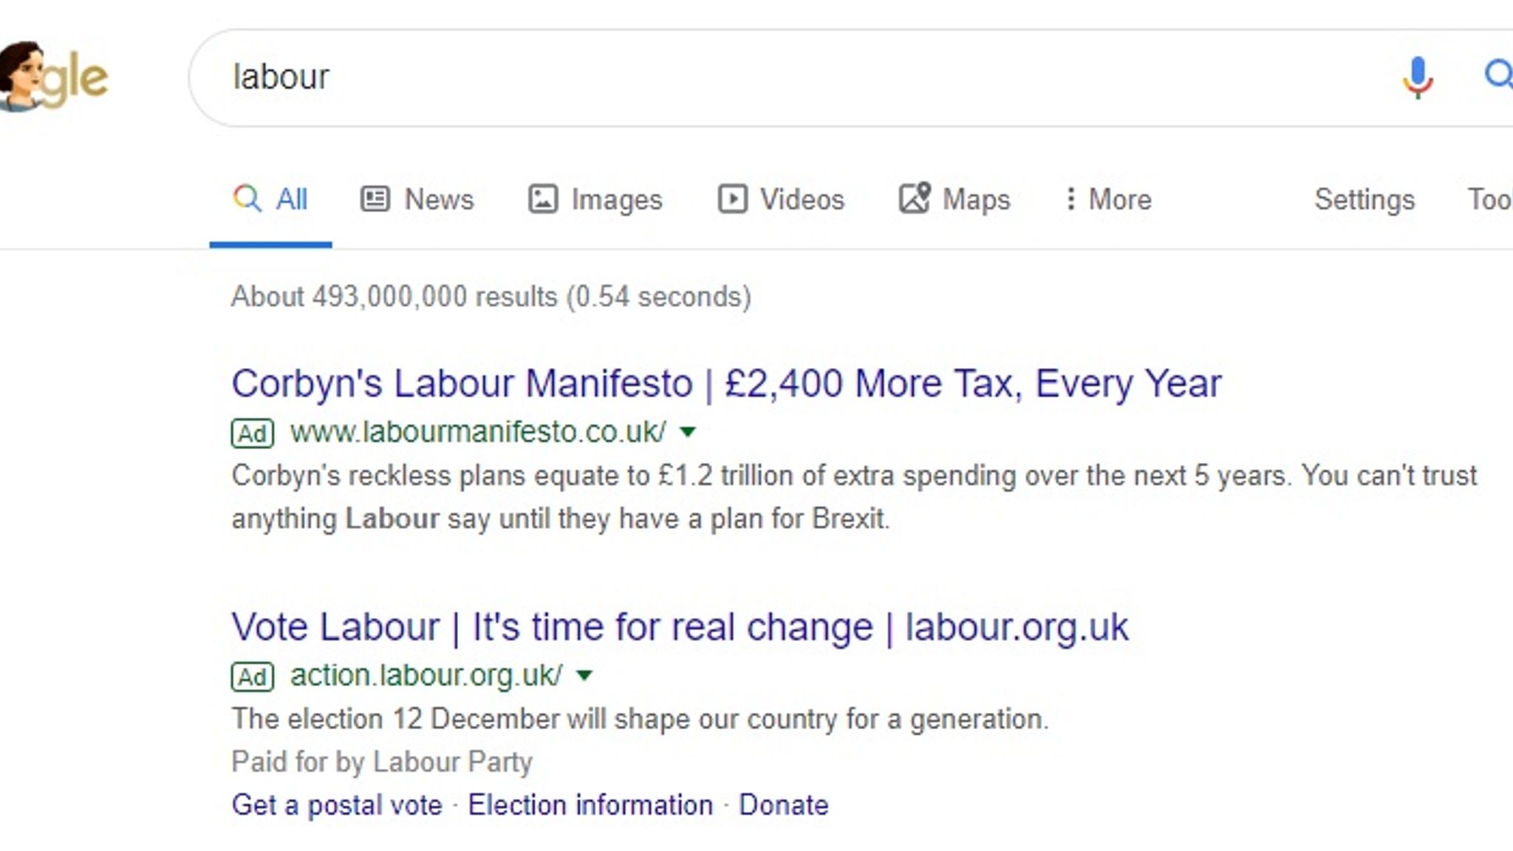
Task: Click the Maps pin icon
Action: click(x=915, y=198)
